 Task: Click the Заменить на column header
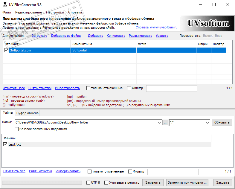click(103, 44)
